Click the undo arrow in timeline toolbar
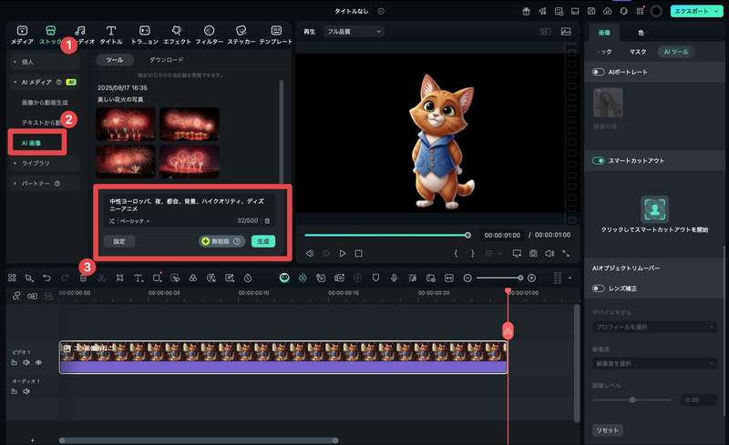729x445 pixels. [46, 278]
